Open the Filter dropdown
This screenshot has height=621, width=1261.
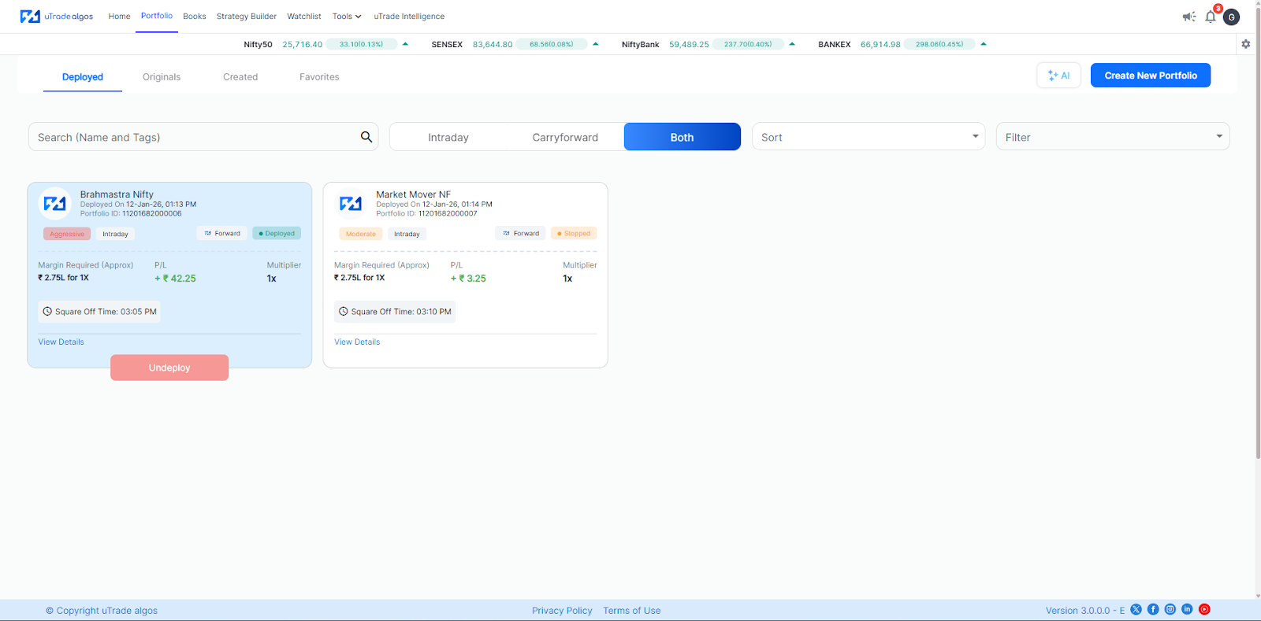pyautogui.click(x=1113, y=137)
